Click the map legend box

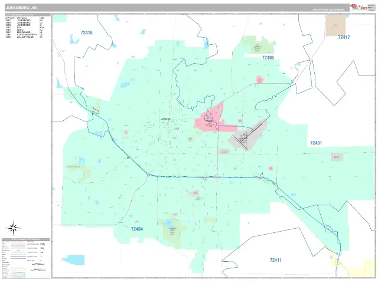click(26, 258)
